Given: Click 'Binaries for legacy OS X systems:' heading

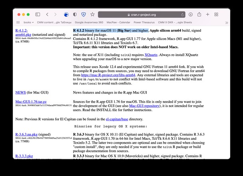Looking at the screenshot, I should coord(111,127).
